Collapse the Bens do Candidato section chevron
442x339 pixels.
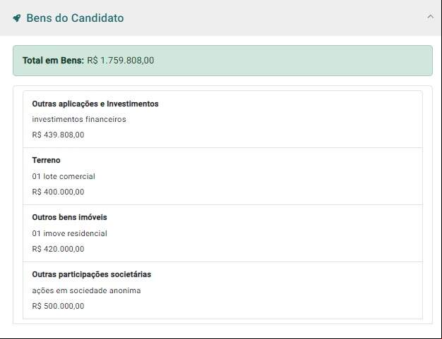pos(430,17)
